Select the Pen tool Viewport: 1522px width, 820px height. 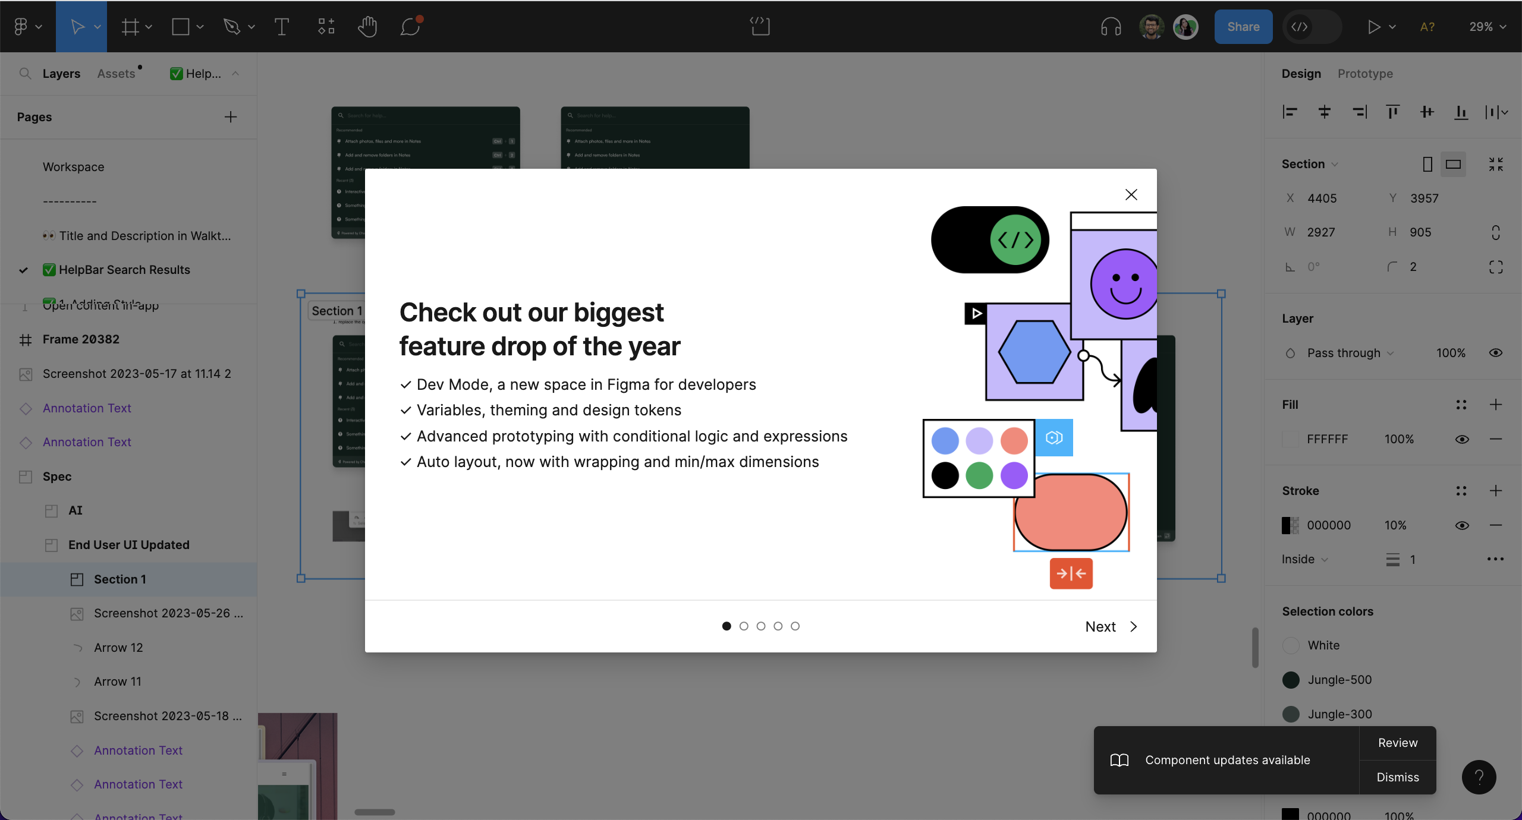[231, 27]
